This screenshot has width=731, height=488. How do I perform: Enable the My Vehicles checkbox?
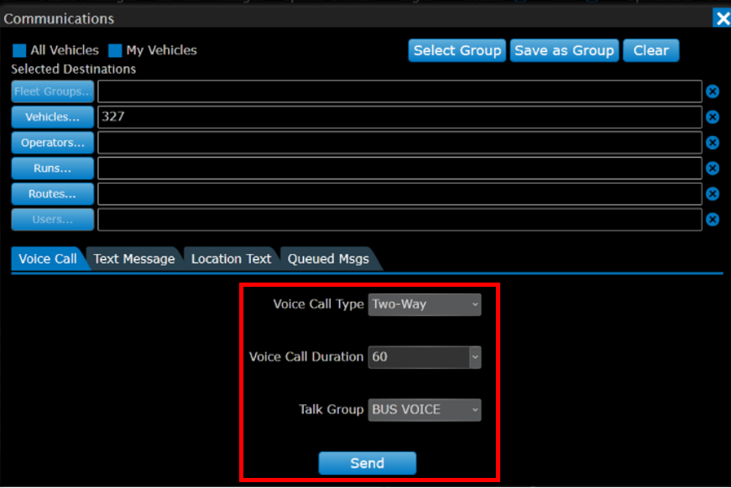point(115,50)
